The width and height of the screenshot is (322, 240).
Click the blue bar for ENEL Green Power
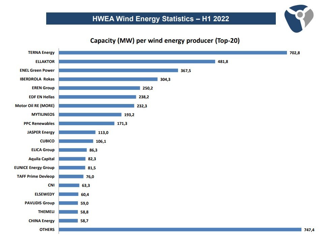pyautogui.click(x=118, y=70)
